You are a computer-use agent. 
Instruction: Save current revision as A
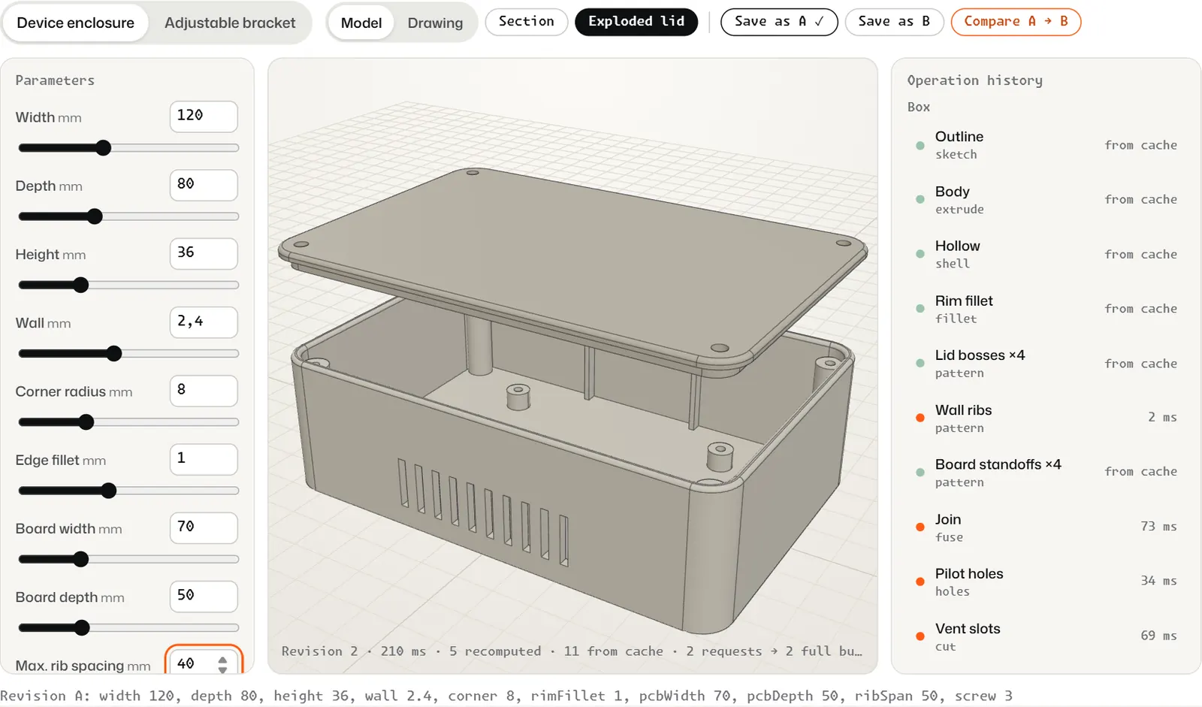779,22
